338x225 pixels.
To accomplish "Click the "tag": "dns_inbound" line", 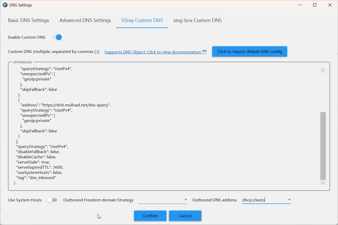I will pos(36,178).
